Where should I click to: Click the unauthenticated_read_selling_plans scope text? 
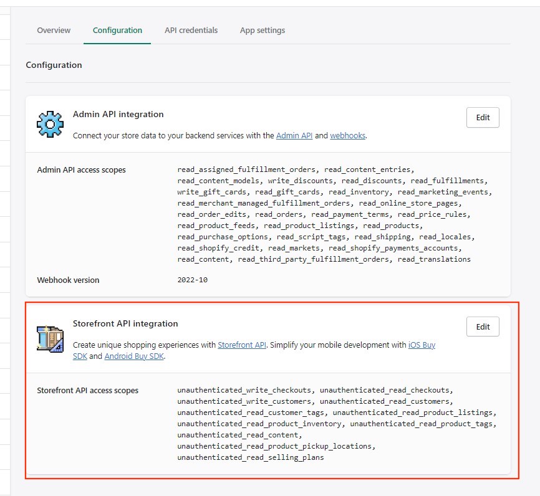point(250,457)
